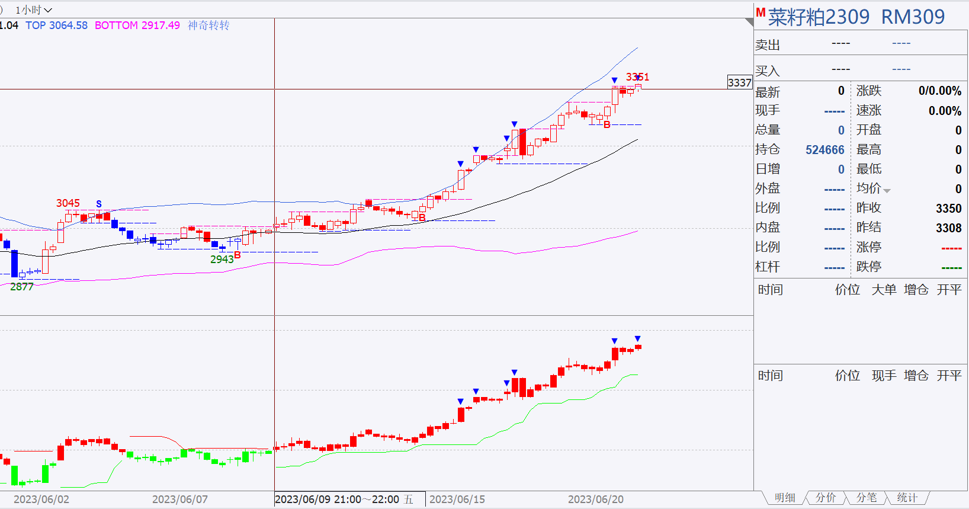Click the blue arrow above the 3351 high
Screen dimensions: 969x509
[x=637, y=78]
